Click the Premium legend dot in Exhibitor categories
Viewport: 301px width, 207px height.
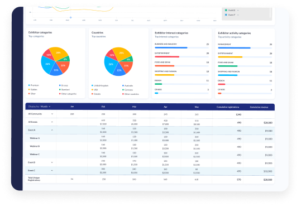[x=29, y=85]
